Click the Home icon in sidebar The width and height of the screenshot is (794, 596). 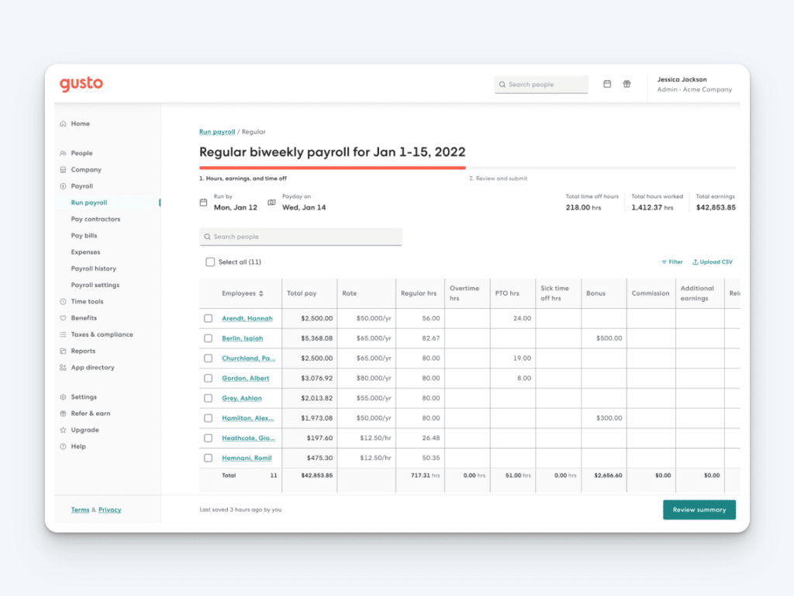[x=64, y=123]
